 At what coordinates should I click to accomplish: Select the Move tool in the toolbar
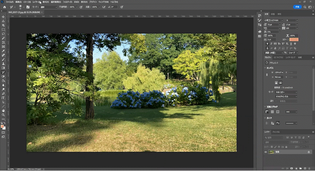click(3, 17)
